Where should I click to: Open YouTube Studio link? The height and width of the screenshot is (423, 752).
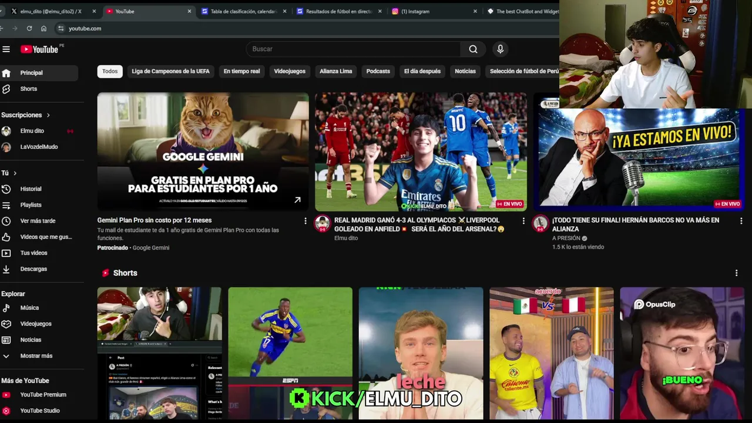pyautogui.click(x=39, y=411)
